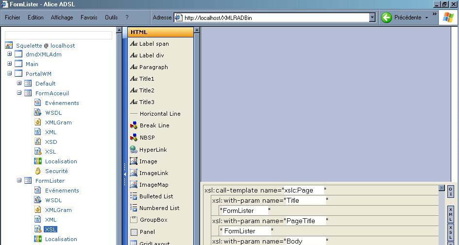This screenshot has width=459, height=245.
Task: Open the Affichage menu
Action: [62, 17]
